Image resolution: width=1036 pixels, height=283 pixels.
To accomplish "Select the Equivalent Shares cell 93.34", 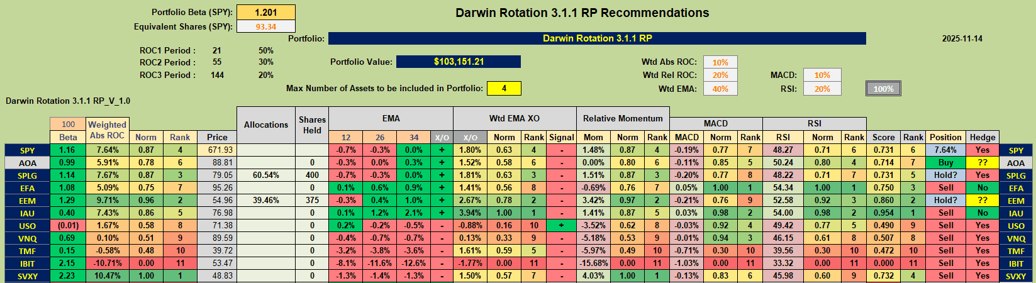I will (265, 26).
